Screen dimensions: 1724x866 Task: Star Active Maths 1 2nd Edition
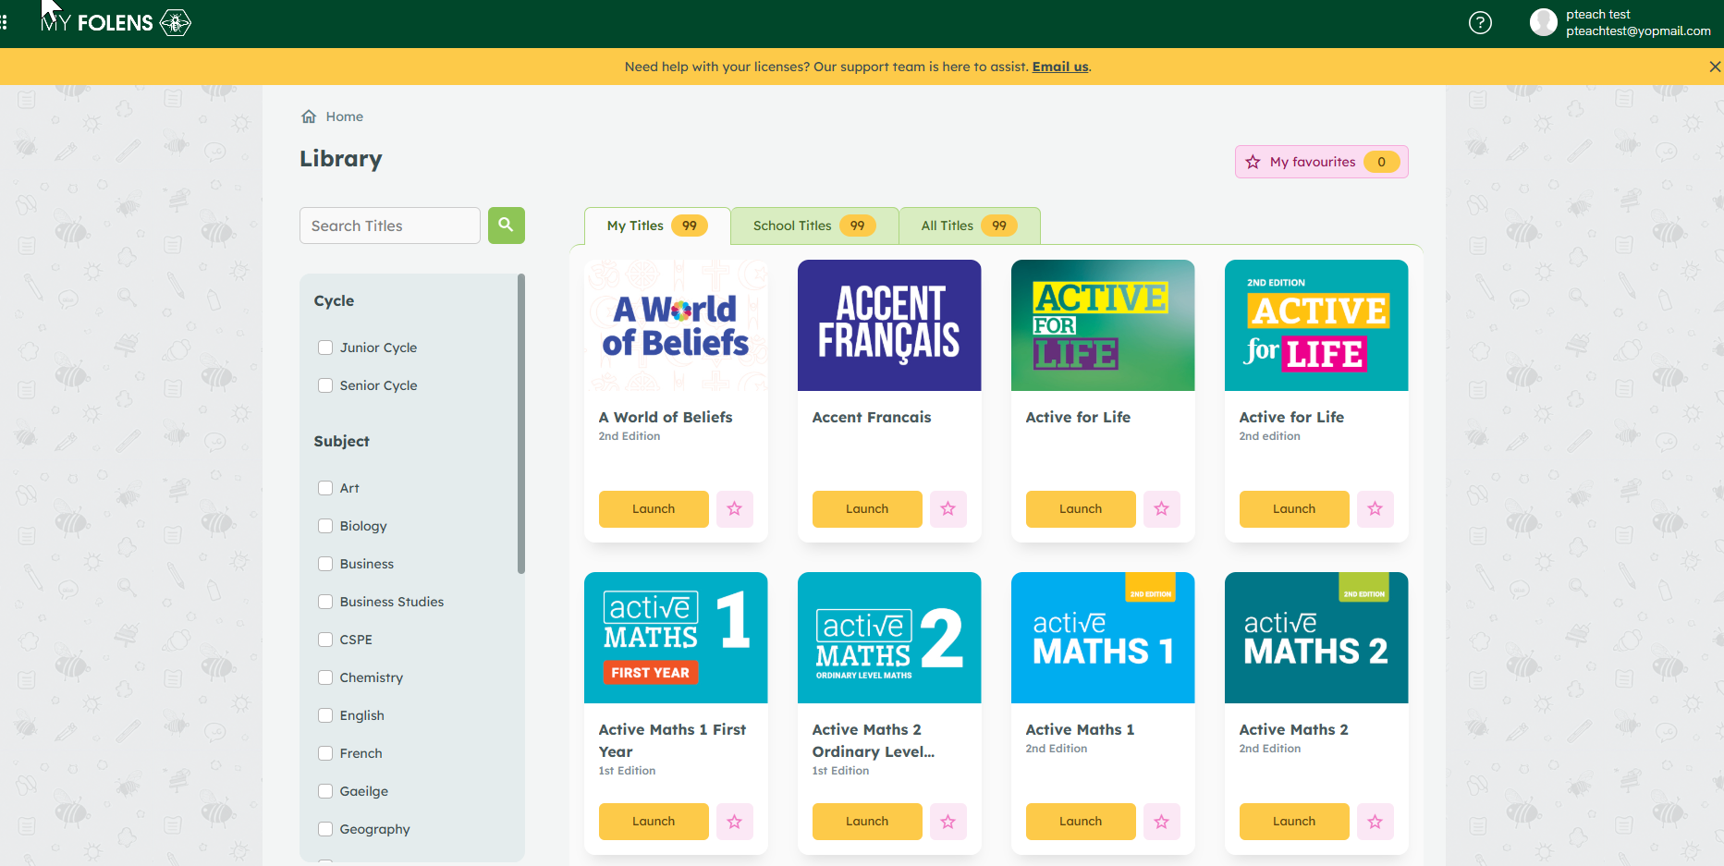(1162, 822)
